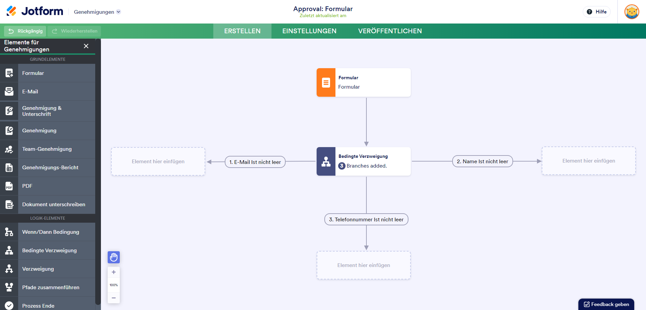
Task: Toggle the hand pan tool
Action: coord(114,257)
